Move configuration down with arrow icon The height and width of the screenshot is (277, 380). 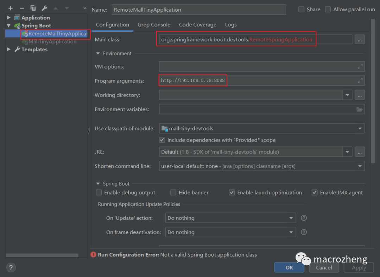pos(67,8)
